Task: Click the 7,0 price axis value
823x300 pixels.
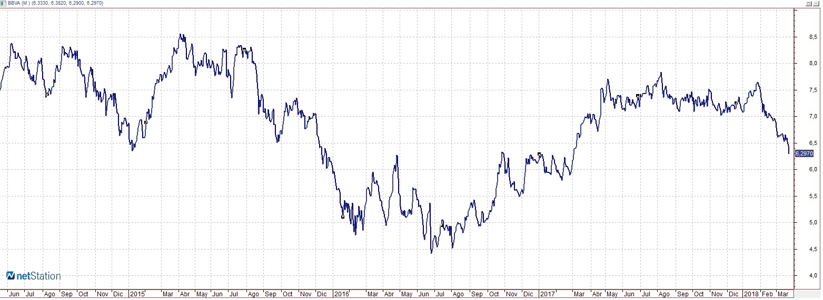Action: click(x=813, y=116)
